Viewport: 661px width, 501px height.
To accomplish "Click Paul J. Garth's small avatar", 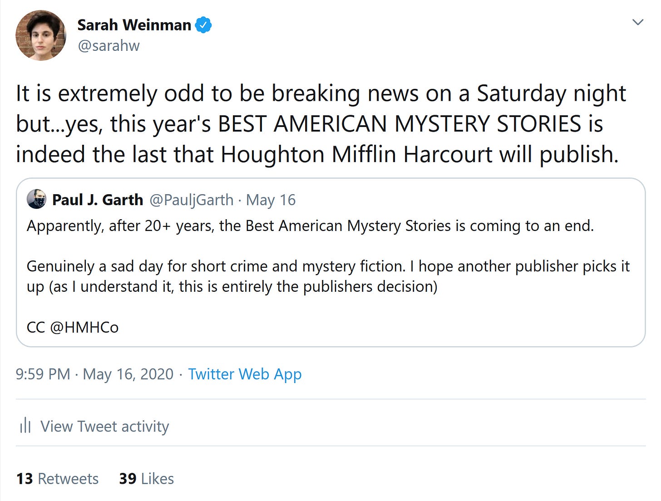I will [36, 199].
